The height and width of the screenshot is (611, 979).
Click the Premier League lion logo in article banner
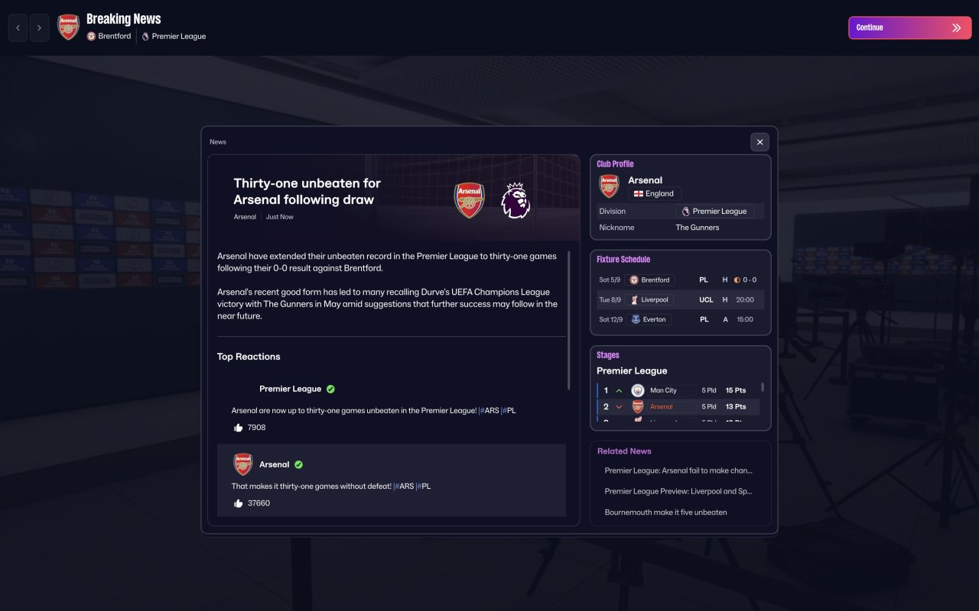pyautogui.click(x=515, y=200)
